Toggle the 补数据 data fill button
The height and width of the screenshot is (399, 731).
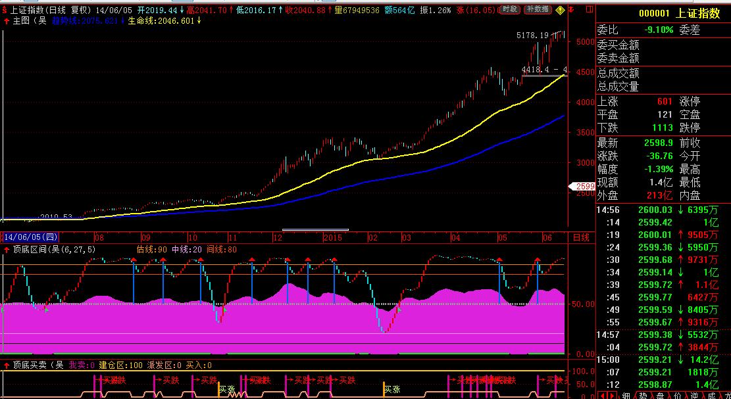coord(538,10)
